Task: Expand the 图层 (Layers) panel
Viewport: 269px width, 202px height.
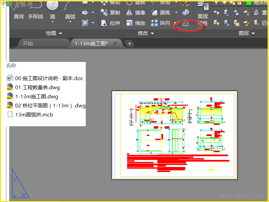Action: tap(247, 33)
